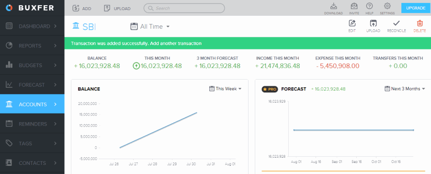The image size is (431, 174).
Task: Open the This Week balance period dropdown
Action: pyautogui.click(x=225, y=89)
